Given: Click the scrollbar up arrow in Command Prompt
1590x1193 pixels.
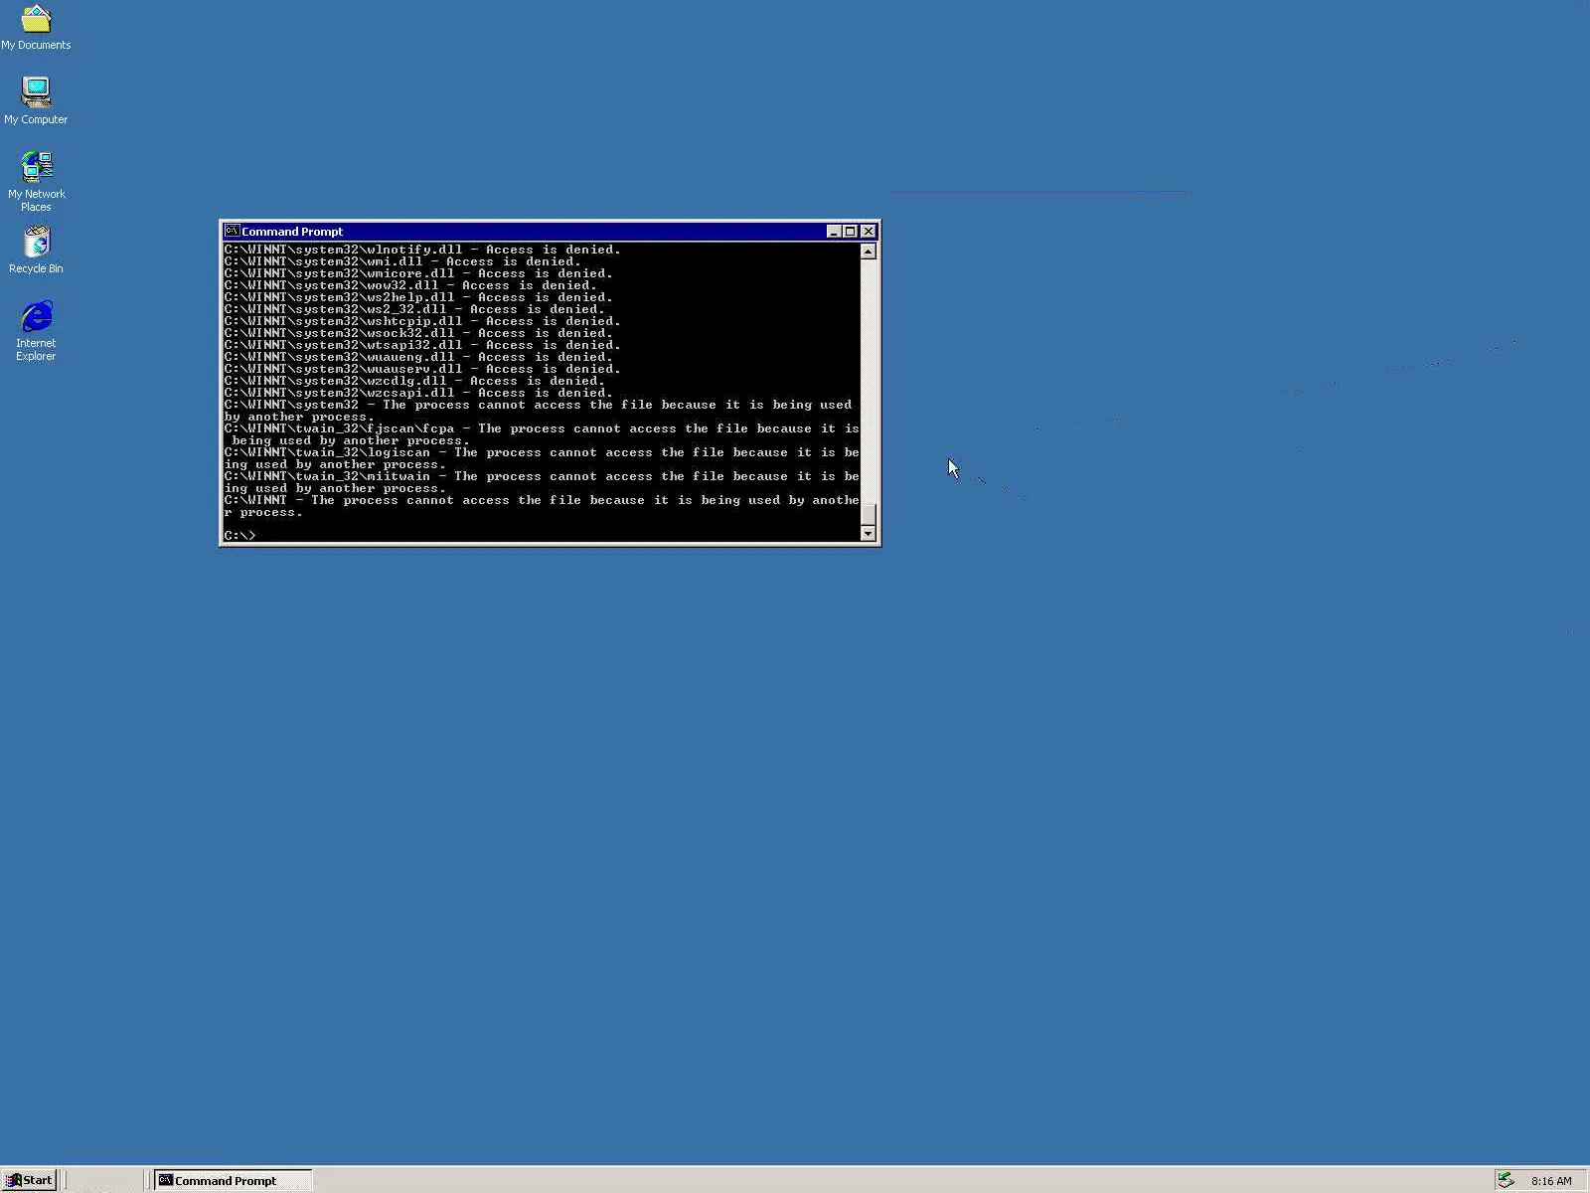Looking at the screenshot, I should (868, 252).
